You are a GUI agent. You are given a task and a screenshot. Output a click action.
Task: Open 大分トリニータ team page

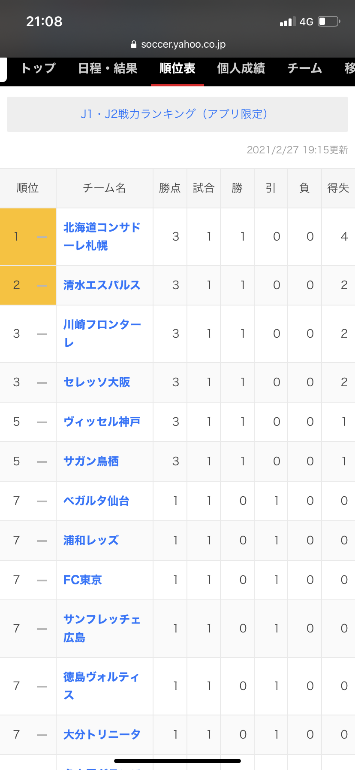tap(102, 735)
